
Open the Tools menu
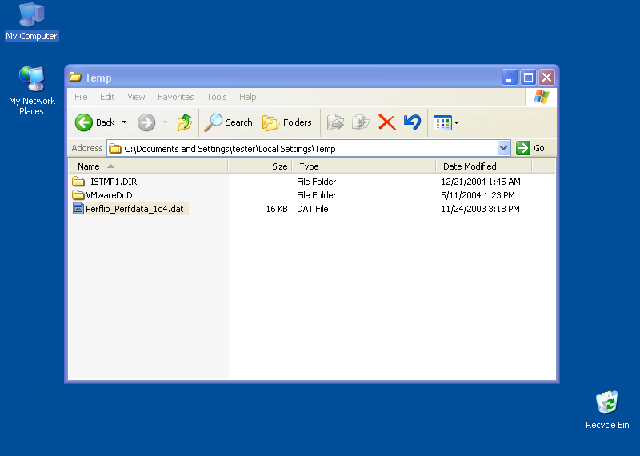[x=217, y=97]
